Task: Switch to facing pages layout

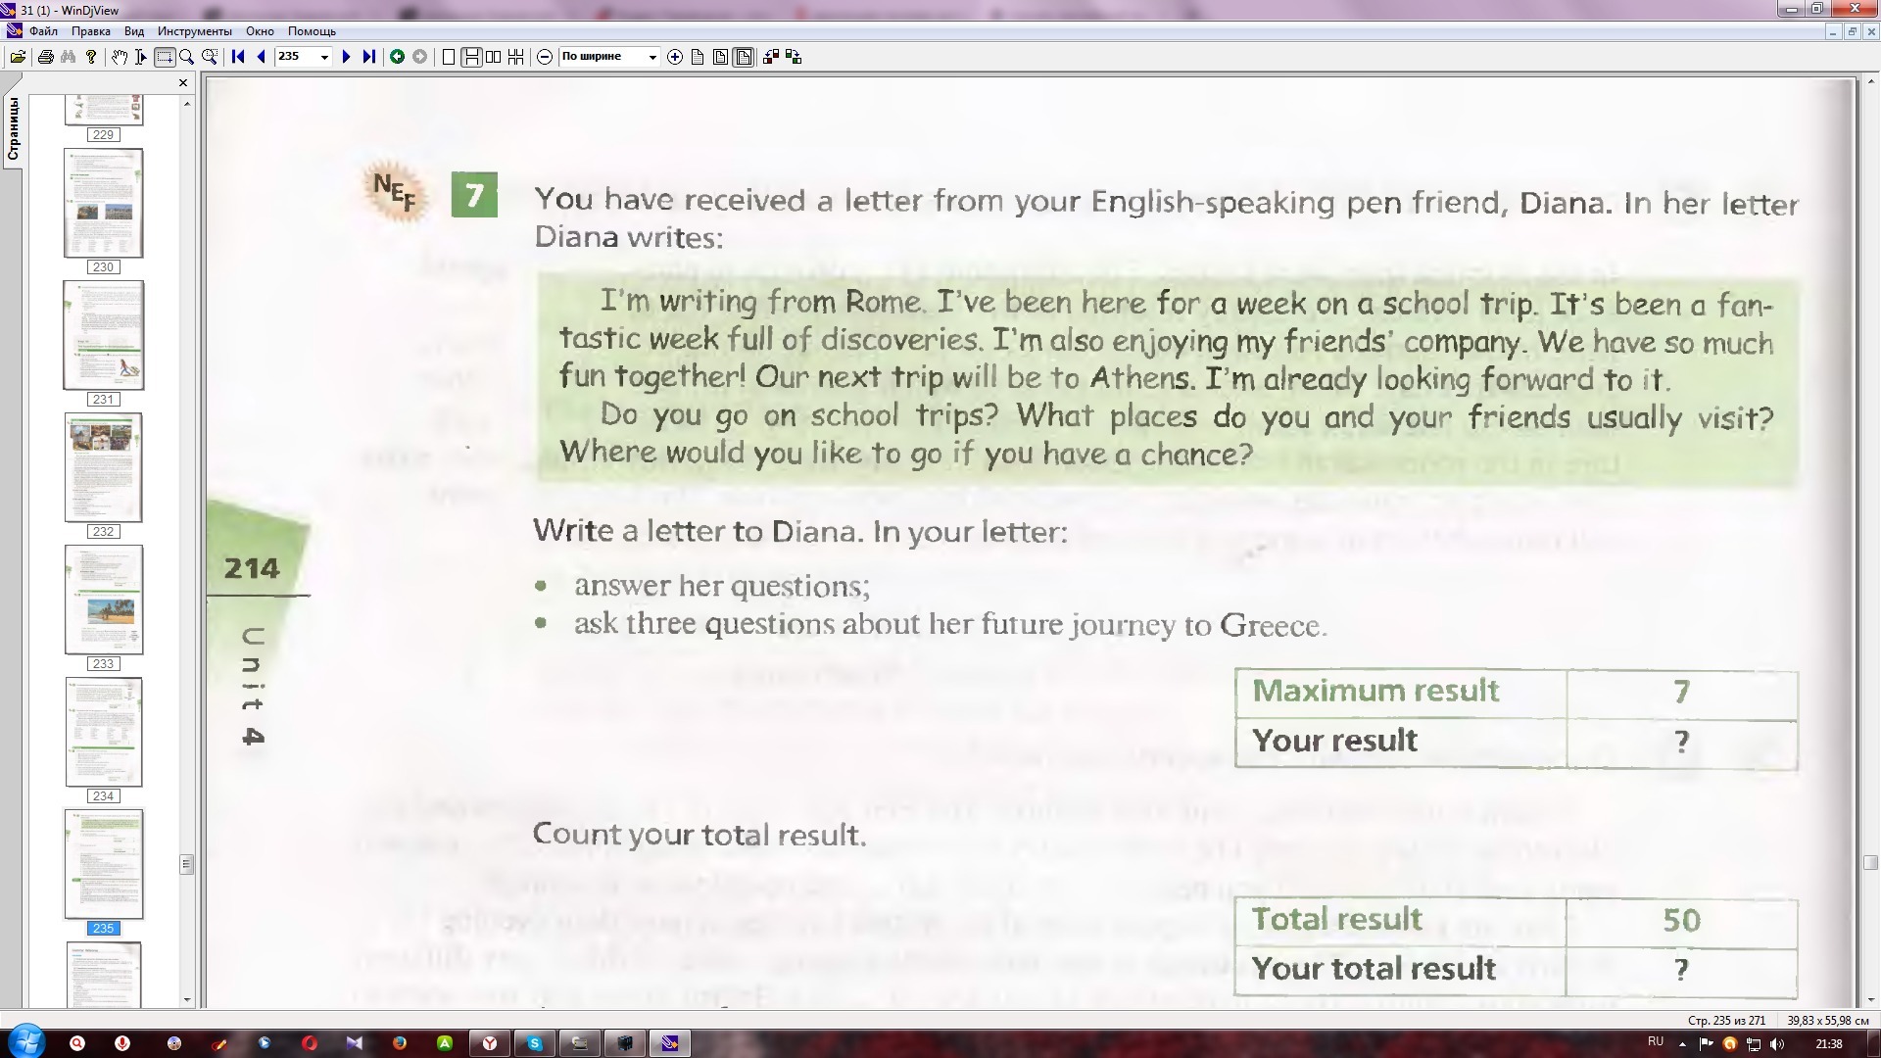Action: point(494,57)
